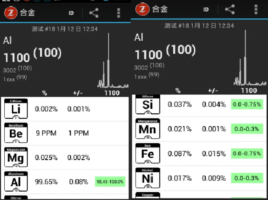Viewport: 268px width, 200px height.
Task: Tap the share icon in left panel
Action: pyautogui.click(x=94, y=13)
